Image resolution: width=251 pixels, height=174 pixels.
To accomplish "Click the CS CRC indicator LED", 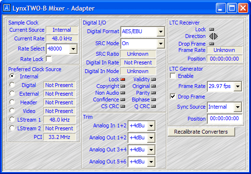I will (123, 106).
